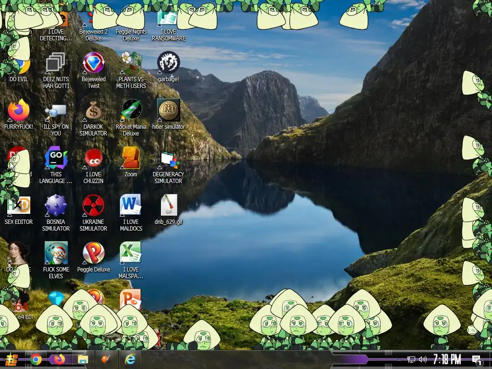Open the volume control tray icon
The image size is (492, 369).
coord(423,359)
